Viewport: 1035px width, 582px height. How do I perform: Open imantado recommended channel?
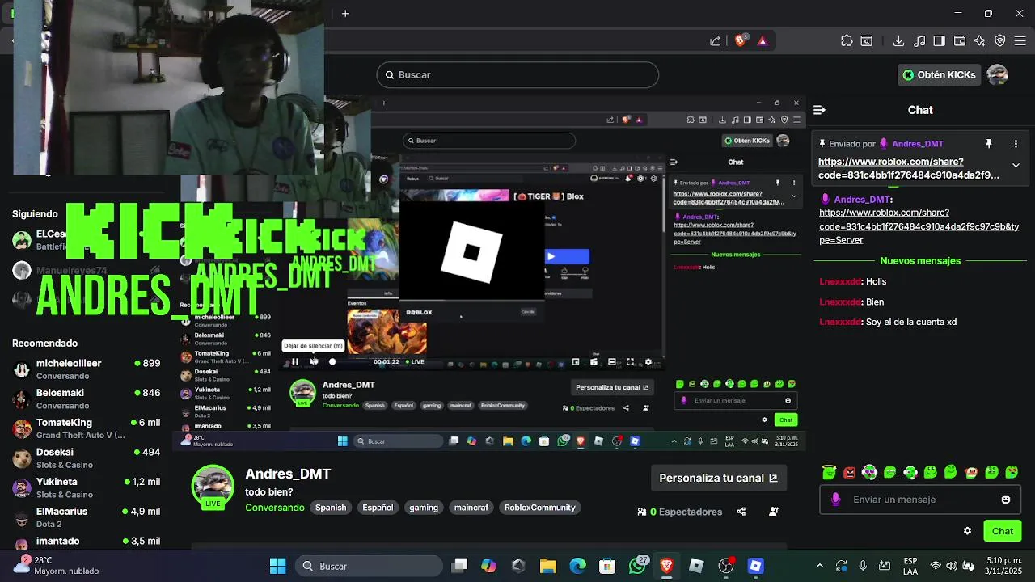click(x=87, y=541)
